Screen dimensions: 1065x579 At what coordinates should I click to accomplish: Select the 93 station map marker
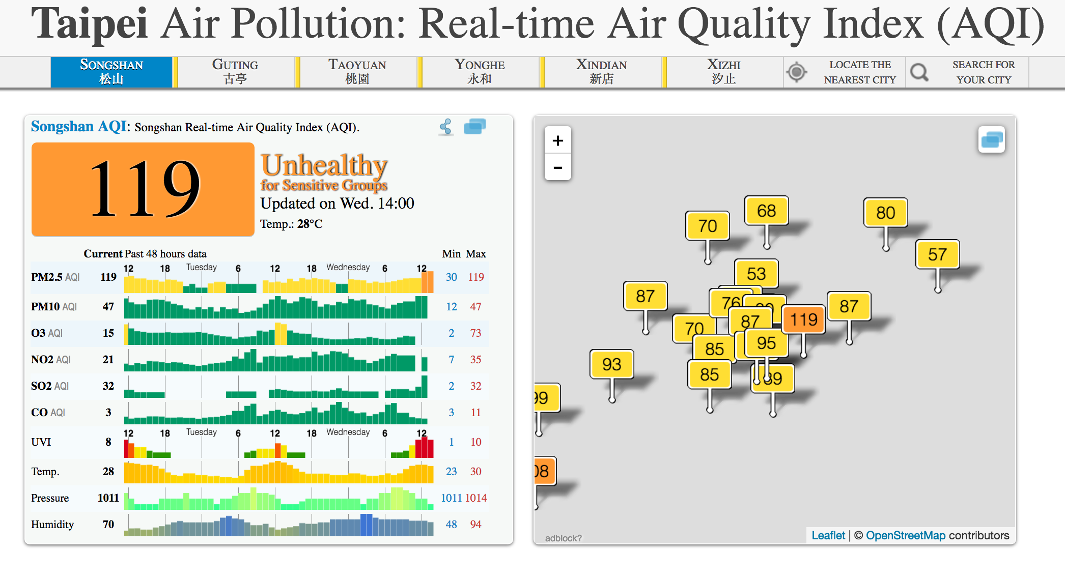coord(611,364)
